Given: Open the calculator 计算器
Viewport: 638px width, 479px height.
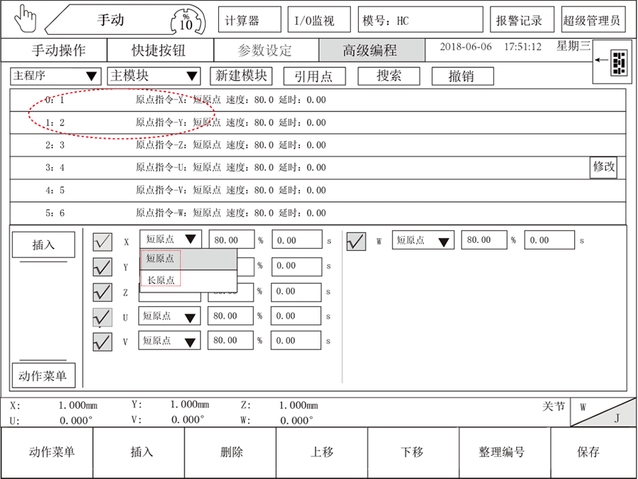Looking at the screenshot, I should (x=249, y=19).
